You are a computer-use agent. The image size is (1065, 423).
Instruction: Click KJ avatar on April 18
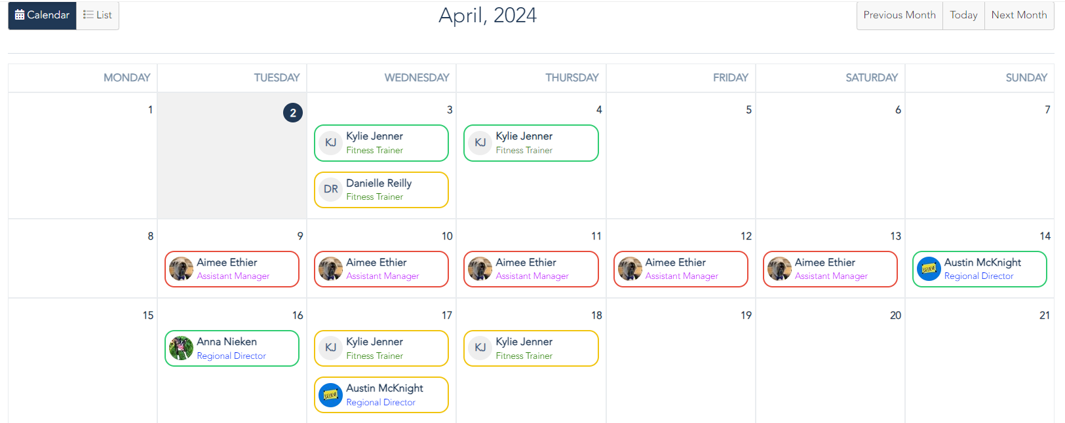(480, 348)
